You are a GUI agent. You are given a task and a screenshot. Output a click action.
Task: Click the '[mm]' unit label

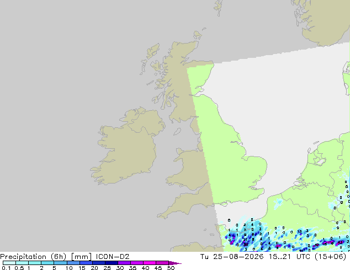pos(81,257)
